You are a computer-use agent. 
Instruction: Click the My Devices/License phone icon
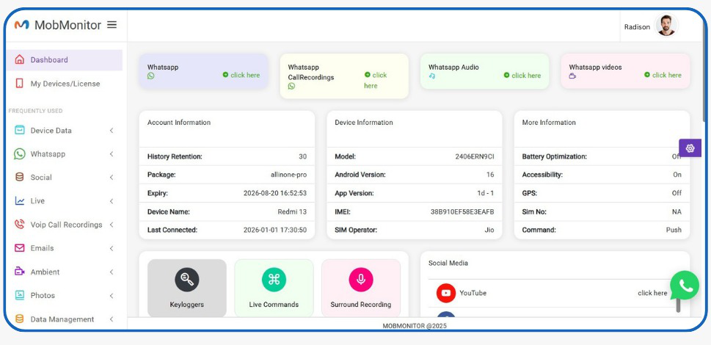[20, 84]
